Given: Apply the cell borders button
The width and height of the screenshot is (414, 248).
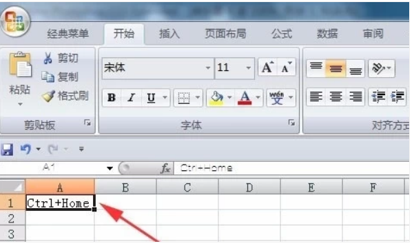Looking at the screenshot, I should (183, 98).
